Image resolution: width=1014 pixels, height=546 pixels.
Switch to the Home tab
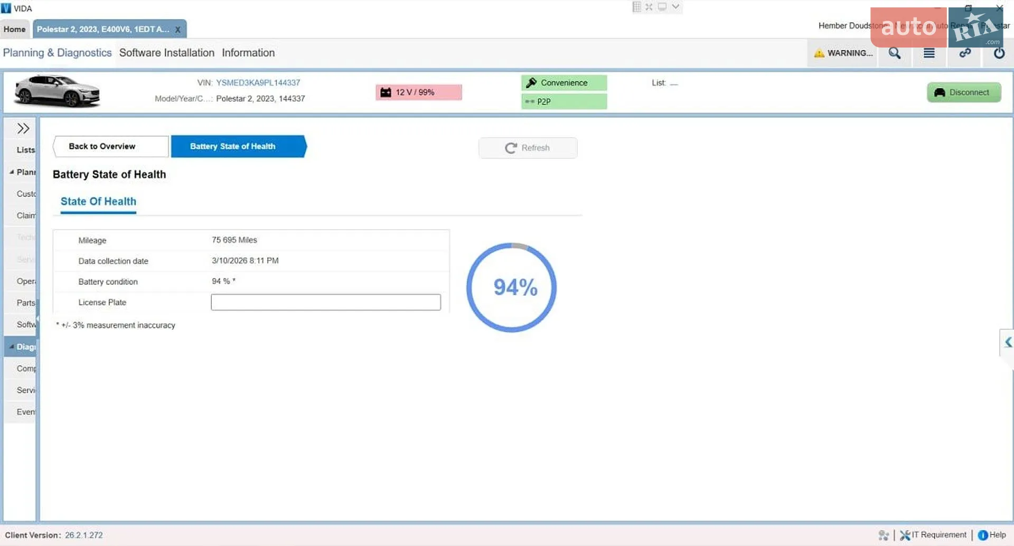click(x=15, y=29)
